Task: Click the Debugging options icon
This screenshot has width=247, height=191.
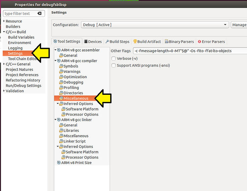Action: [61, 82]
